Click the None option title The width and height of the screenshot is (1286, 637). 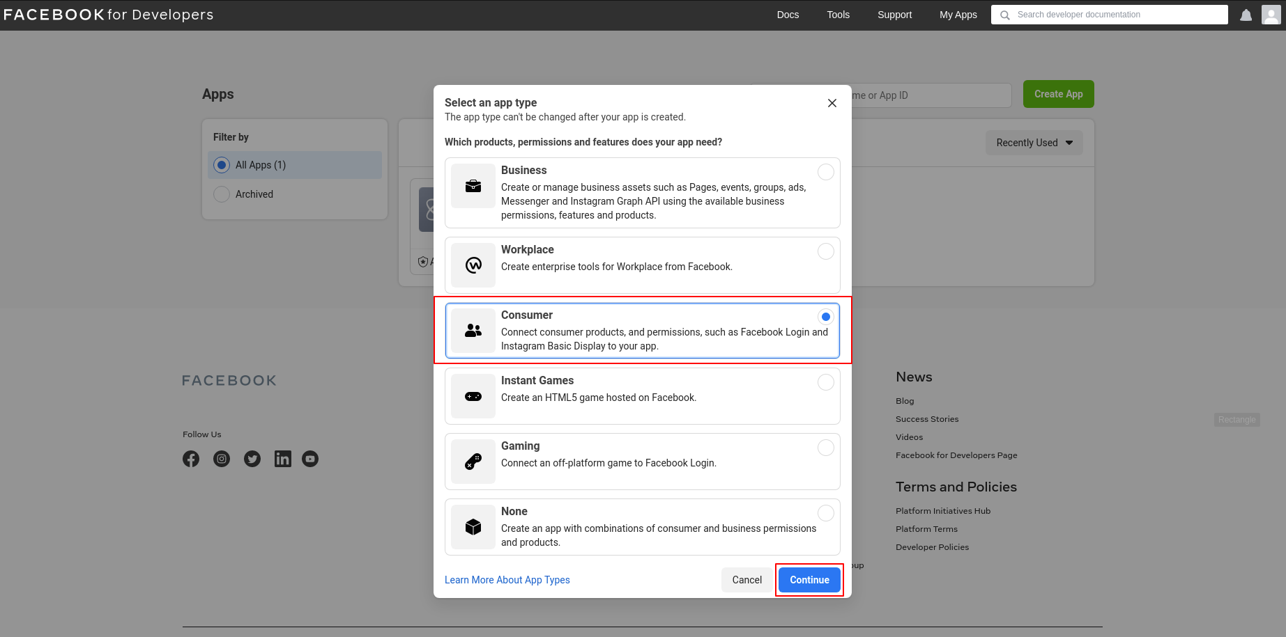coord(514,511)
